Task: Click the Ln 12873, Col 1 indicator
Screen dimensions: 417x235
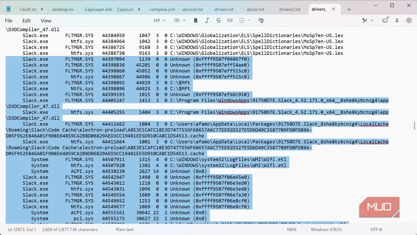Action: pos(22,229)
